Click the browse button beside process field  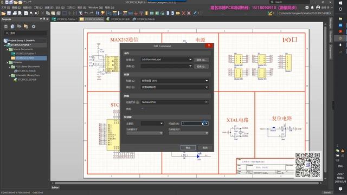201,60
